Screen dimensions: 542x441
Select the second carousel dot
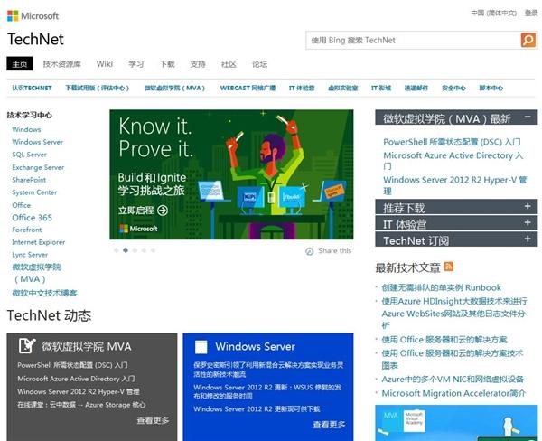click(126, 250)
